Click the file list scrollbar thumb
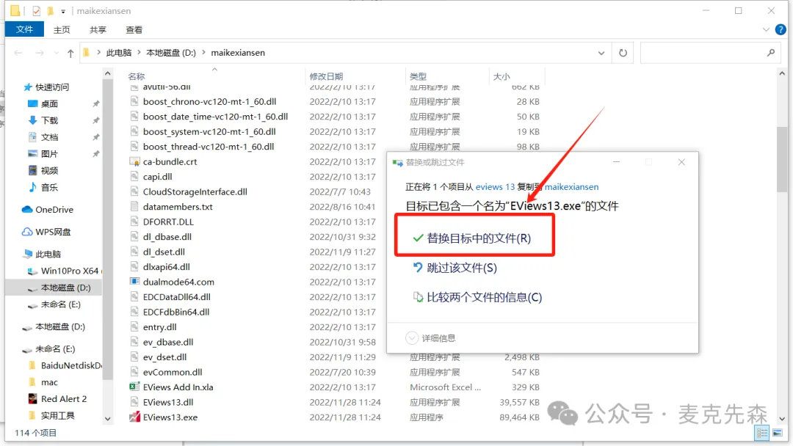 click(782, 158)
